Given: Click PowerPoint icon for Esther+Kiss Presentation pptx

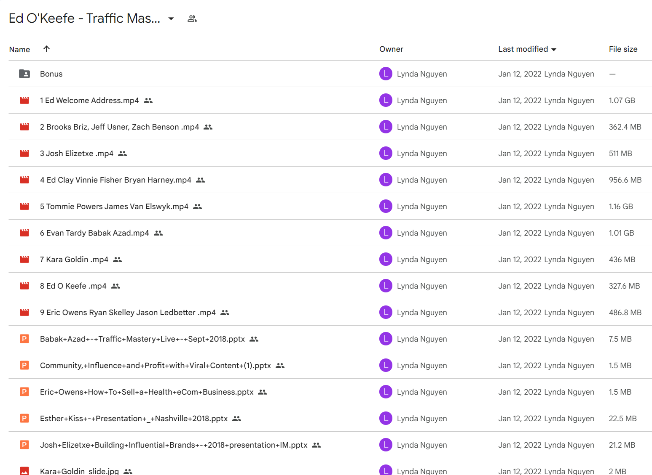Looking at the screenshot, I should coord(24,418).
